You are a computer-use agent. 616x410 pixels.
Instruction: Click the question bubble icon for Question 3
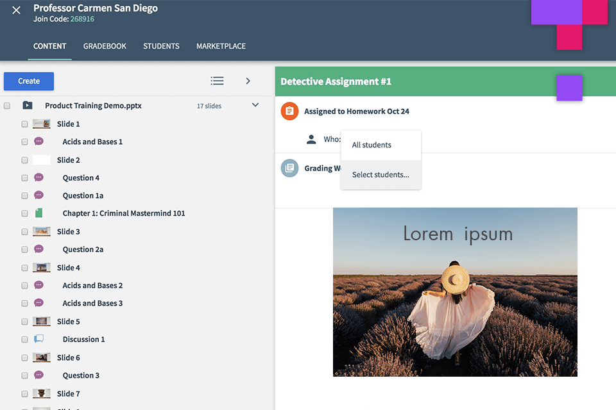pyautogui.click(x=38, y=375)
